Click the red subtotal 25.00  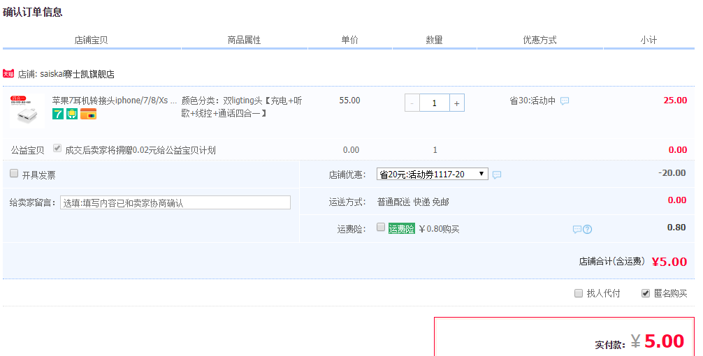coord(675,101)
